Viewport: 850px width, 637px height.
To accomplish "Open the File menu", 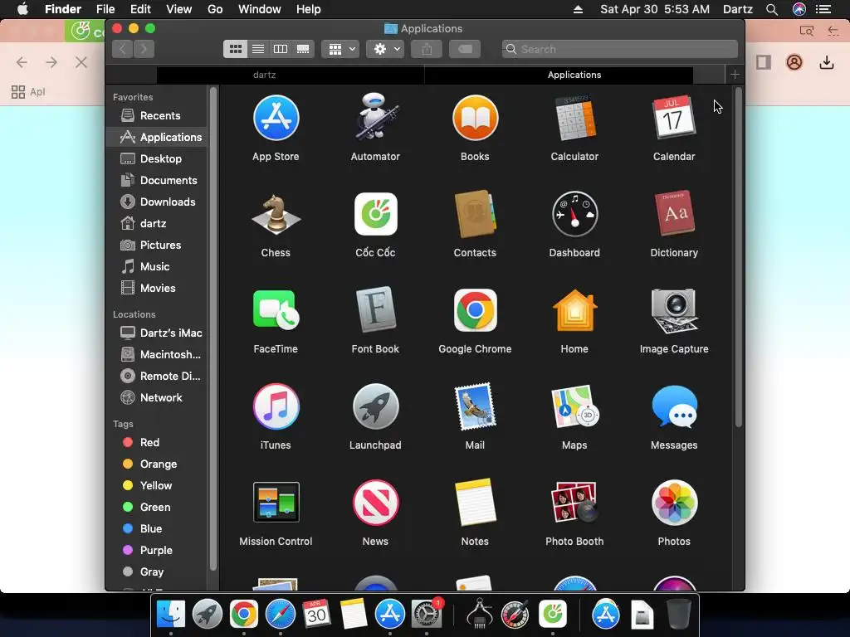I will [105, 9].
